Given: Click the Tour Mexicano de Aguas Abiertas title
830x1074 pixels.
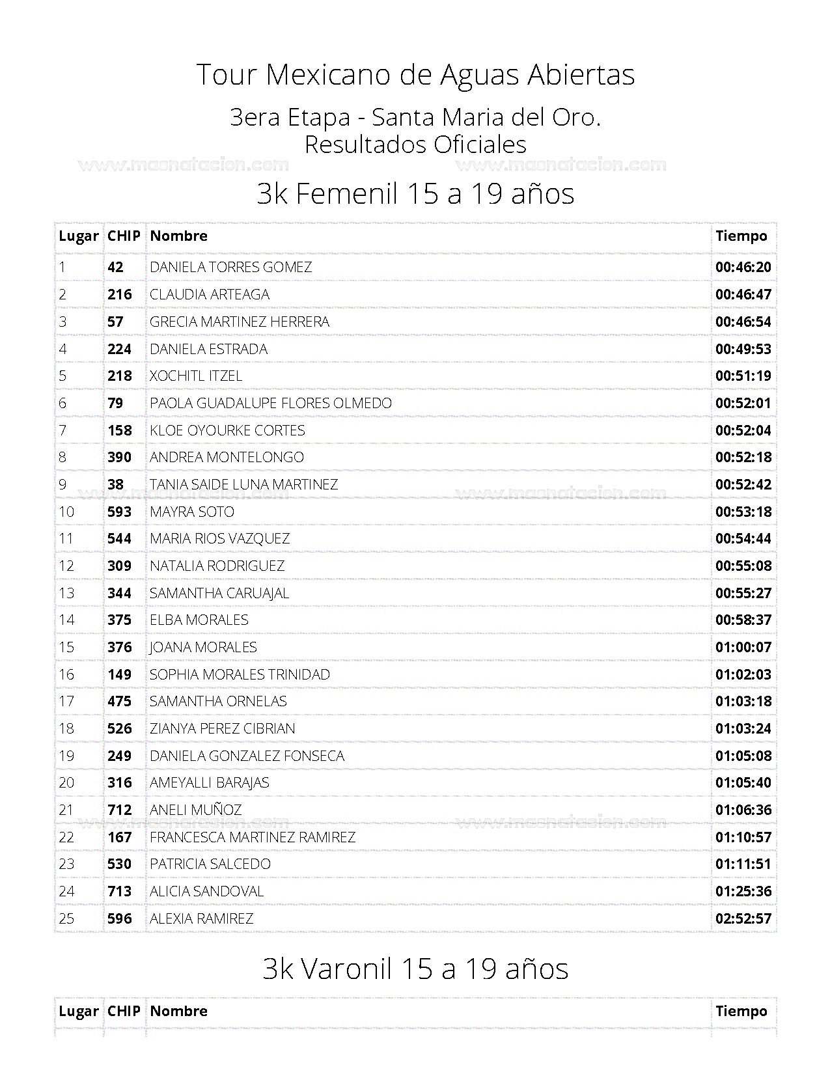Looking at the screenshot, I should [x=415, y=75].
